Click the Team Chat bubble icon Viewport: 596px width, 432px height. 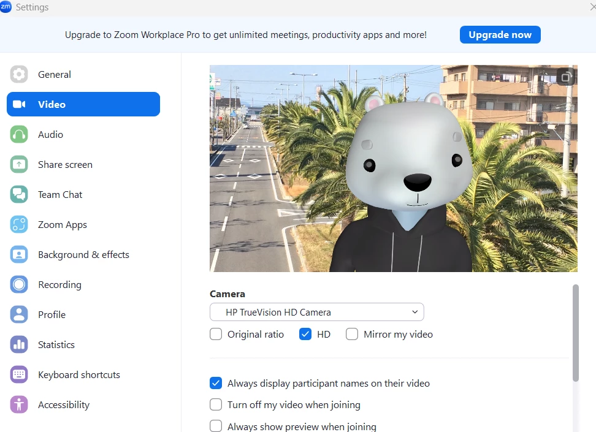[19, 194]
